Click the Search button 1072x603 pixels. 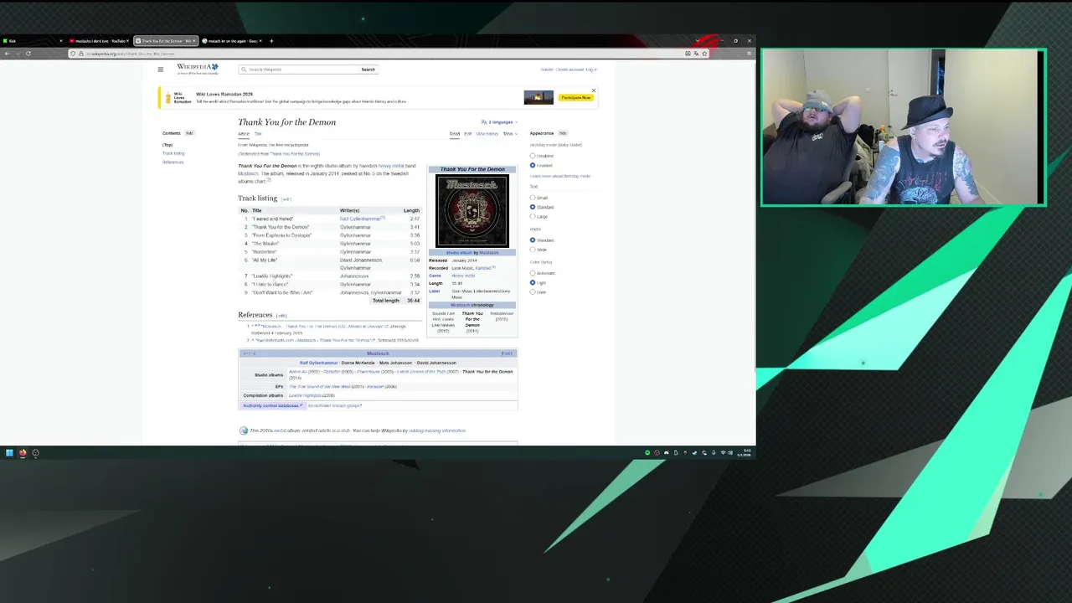coord(368,70)
